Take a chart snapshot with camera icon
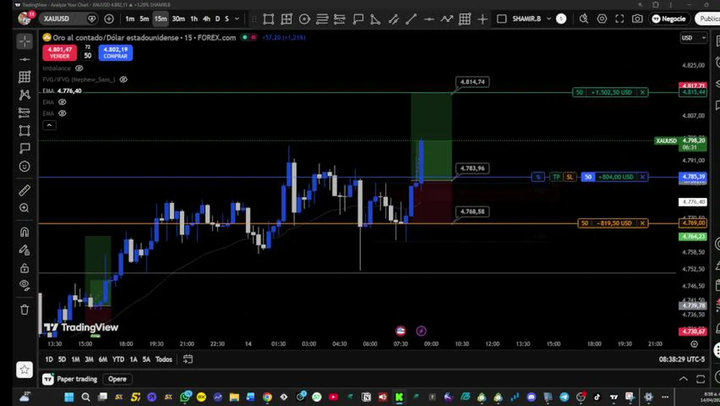The image size is (720, 406). pos(637,19)
